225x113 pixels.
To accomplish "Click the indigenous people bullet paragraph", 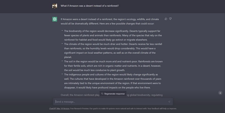I will (111, 81).
